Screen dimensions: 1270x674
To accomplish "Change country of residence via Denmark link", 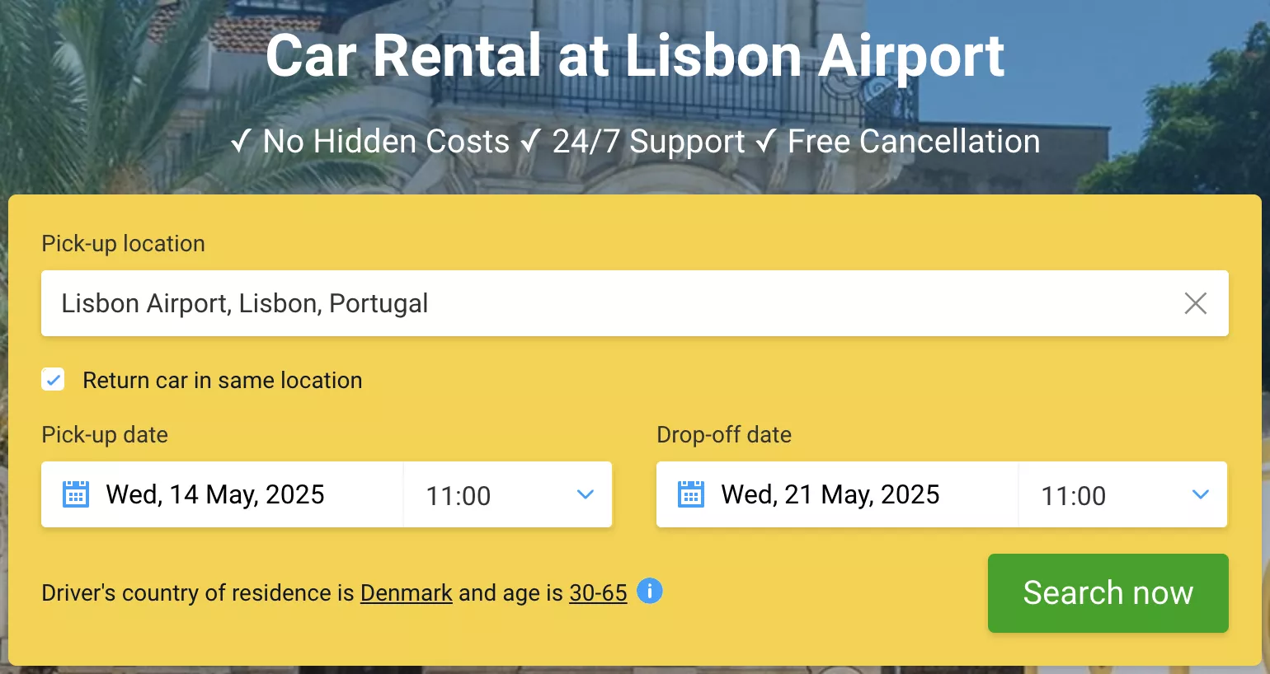I will tap(407, 592).
